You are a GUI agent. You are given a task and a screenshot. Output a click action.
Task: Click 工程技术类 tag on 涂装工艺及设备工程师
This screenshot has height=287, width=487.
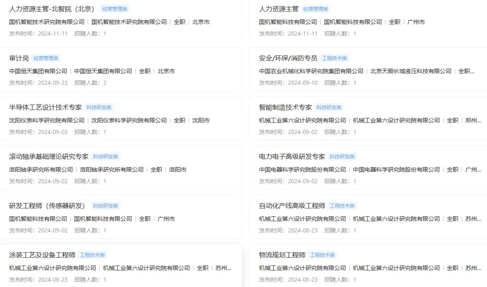tap(92, 255)
